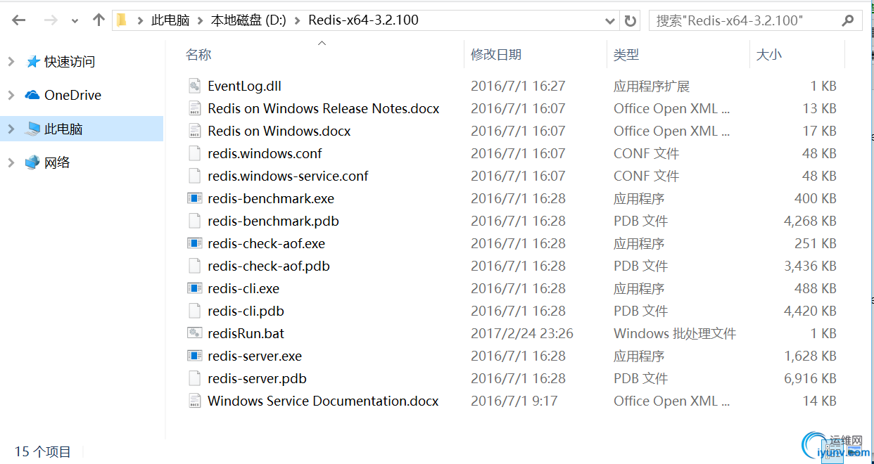Navigate back with the back arrow
The height and width of the screenshot is (464, 874).
19,20
